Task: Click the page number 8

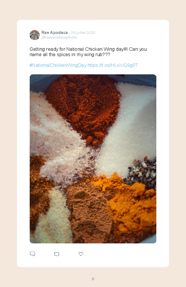Action: (x=93, y=279)
